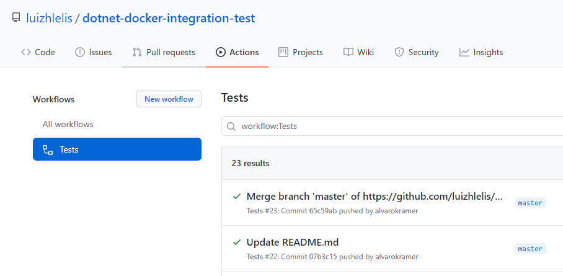
Task: Click the Pull requests branch icon
Action: (137, 53)
